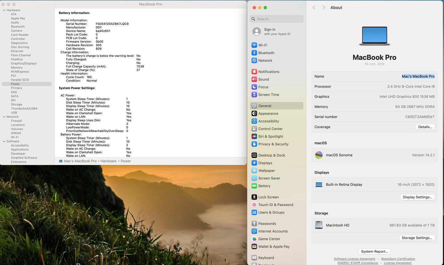
Task: Open the Control Center icon
Action: [x=254, y=129]
